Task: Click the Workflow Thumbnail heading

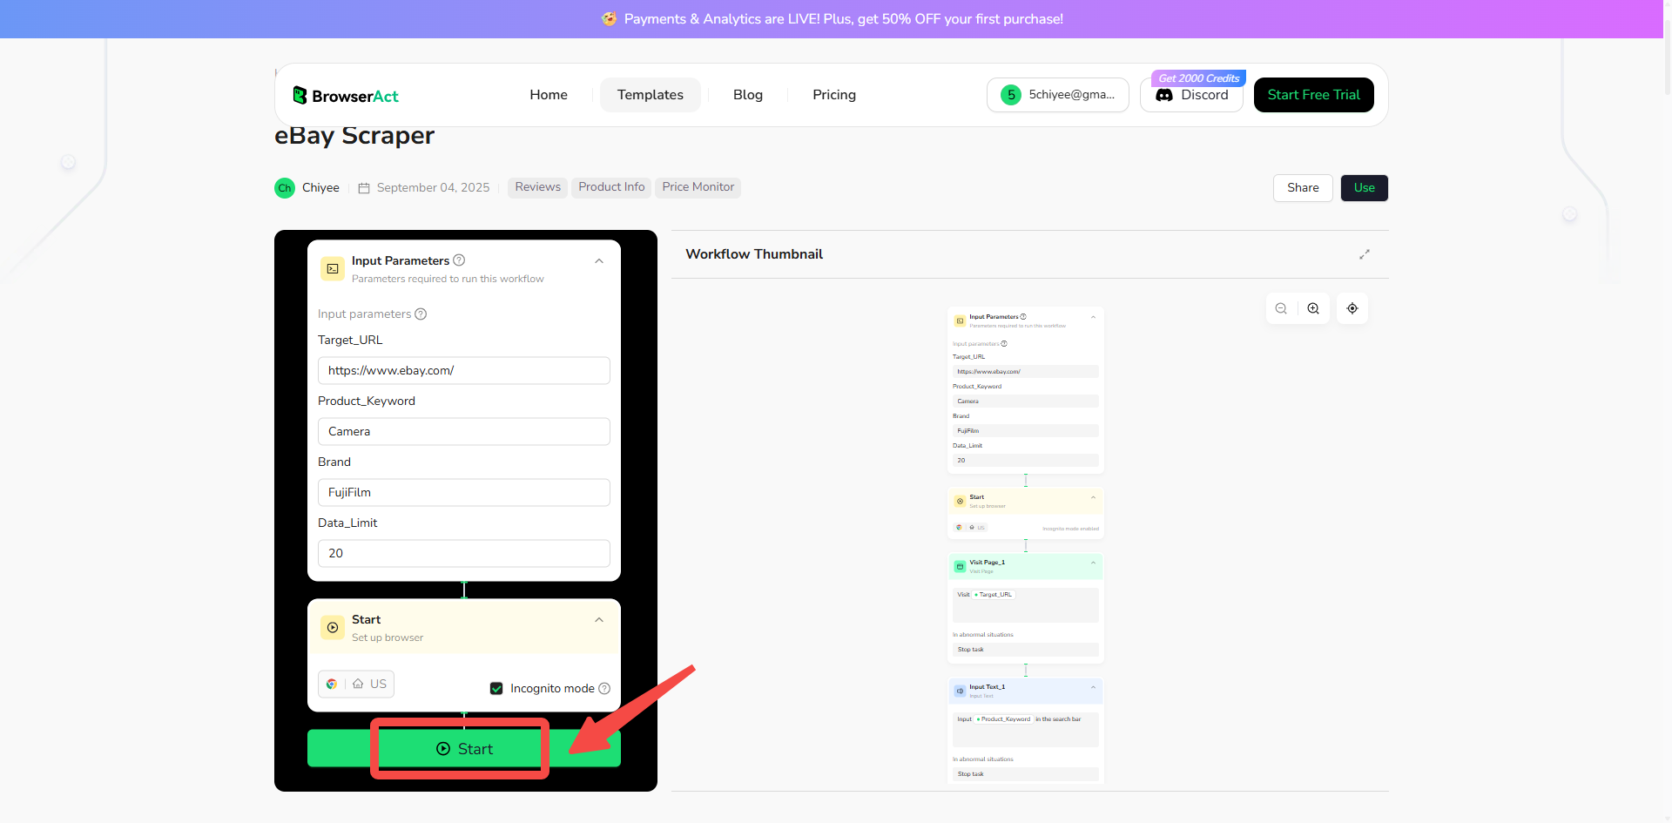Action: click(x=754, y=254)
